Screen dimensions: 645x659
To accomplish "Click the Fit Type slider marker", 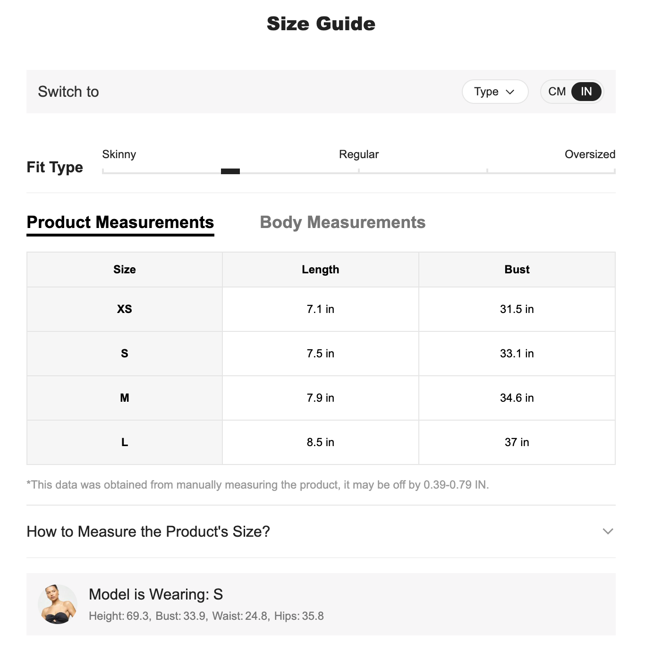I will pyautogui.click(x=230, y=171).
